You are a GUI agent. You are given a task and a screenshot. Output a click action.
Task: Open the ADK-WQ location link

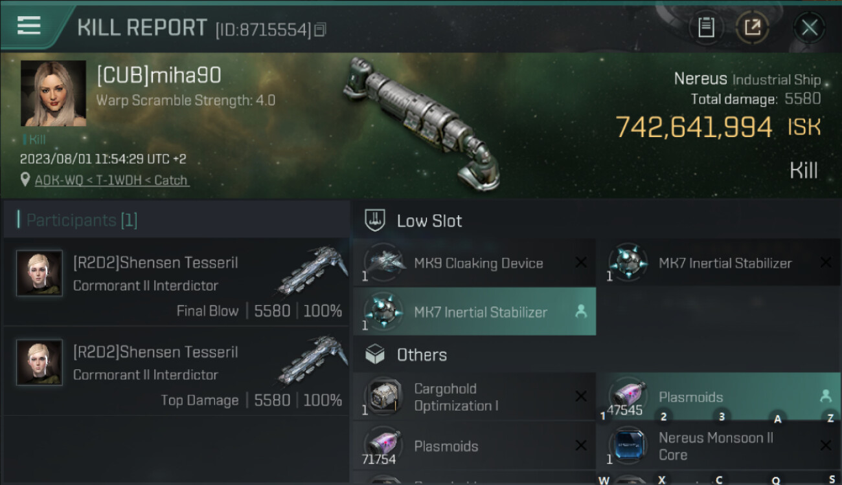[111, 180]
